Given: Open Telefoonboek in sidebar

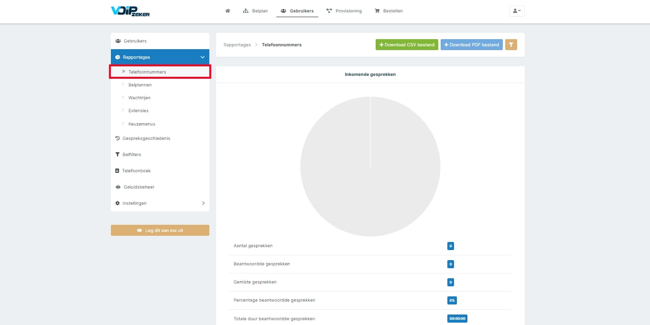Looking at the screenshot, I should 160,171.
